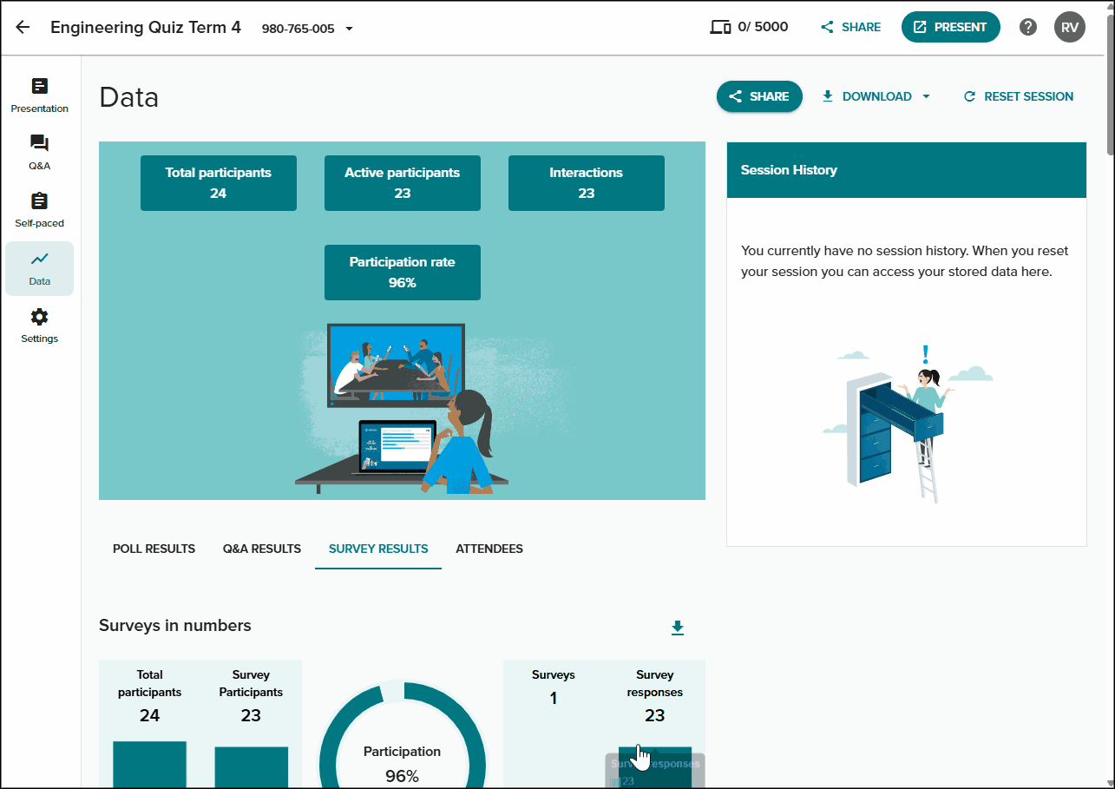
Task: Open the Presentation sidebar section
Action: coord(39,95)
